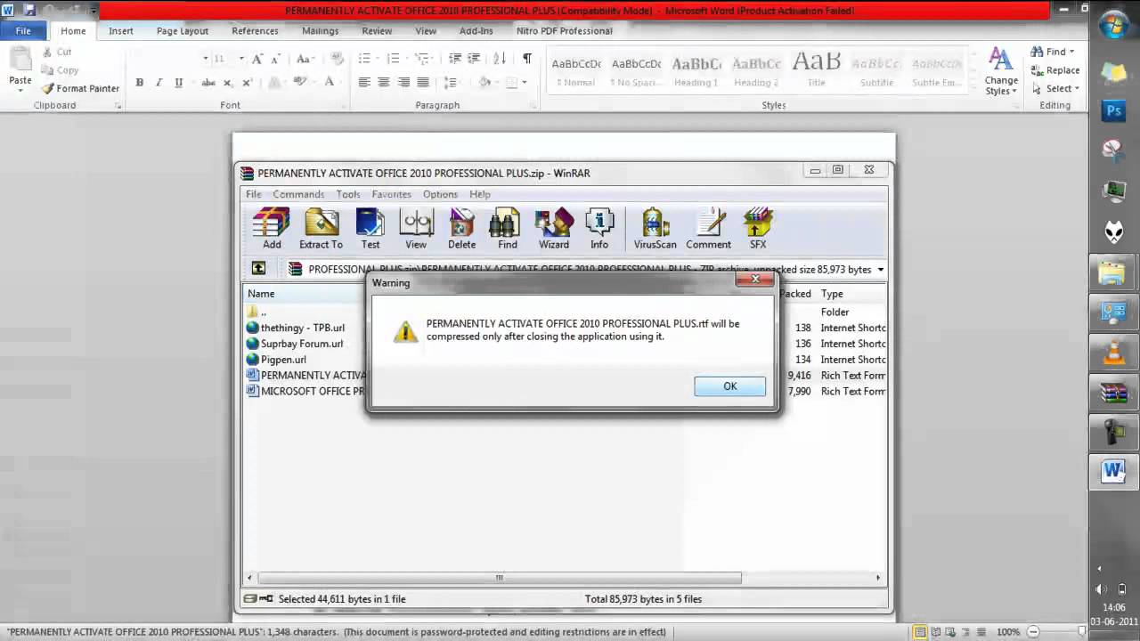Click the up-one-level folder icon in WinRAR
This screenshot has height=641, width=1140.
[x=258, y=268]
